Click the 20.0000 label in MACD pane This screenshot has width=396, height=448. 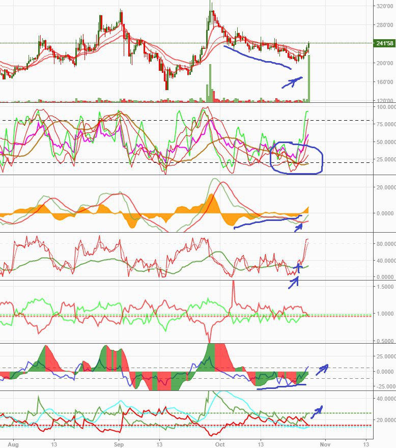pyautogui.click(x=386, y=187)
